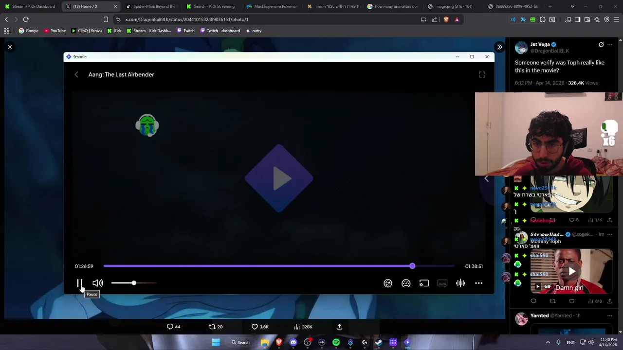
Task: Open Jet Vega profile name
Action: pyautogui.click(x=540, y=44)
